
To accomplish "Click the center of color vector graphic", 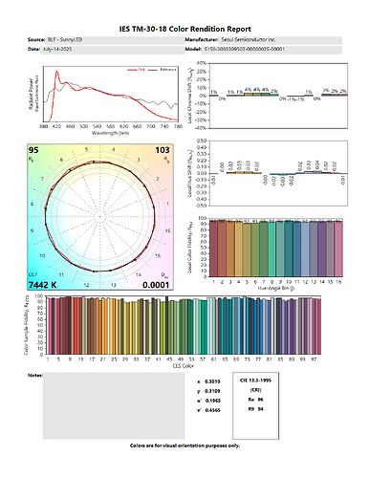I will click(100, 217).
